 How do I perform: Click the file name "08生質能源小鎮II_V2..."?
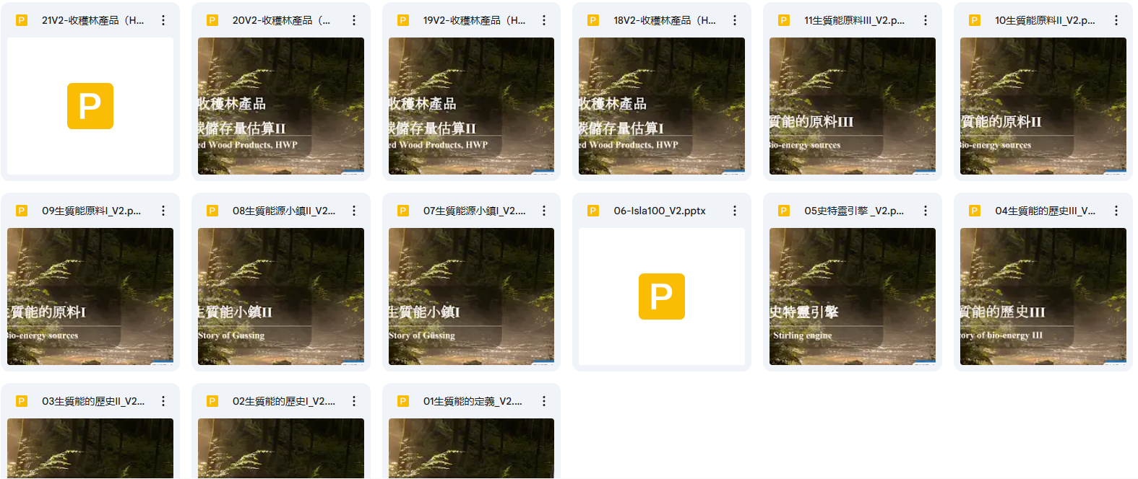coord(284,211)
